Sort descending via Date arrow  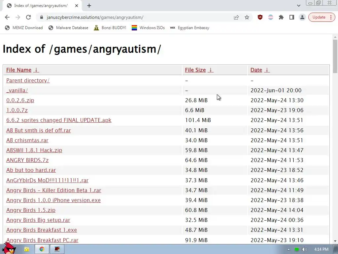tap(267, 70)
